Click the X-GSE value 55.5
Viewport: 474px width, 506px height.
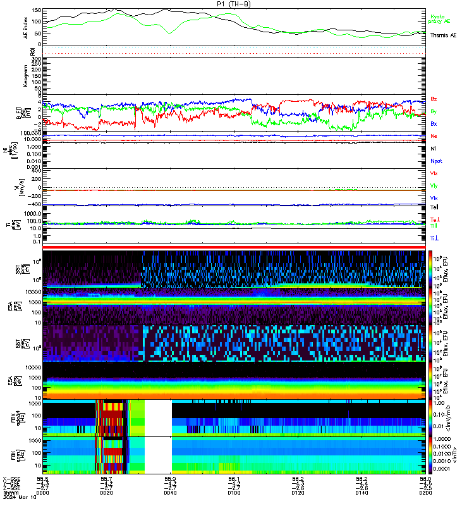click(x=42, y=479)
